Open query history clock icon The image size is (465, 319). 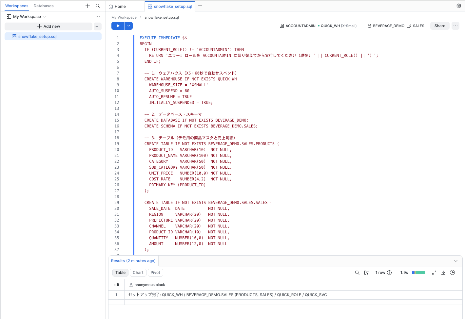(453, 273)
